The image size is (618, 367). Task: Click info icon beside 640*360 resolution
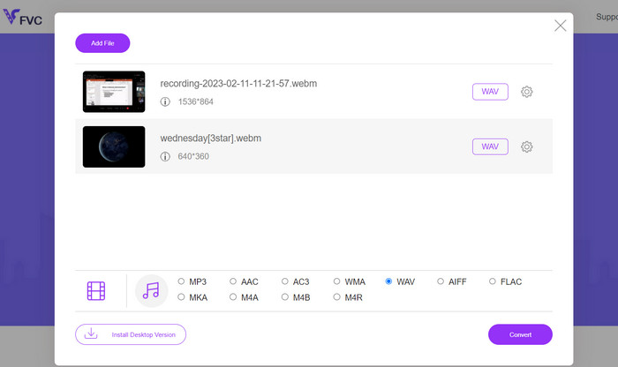click(165, 157)
